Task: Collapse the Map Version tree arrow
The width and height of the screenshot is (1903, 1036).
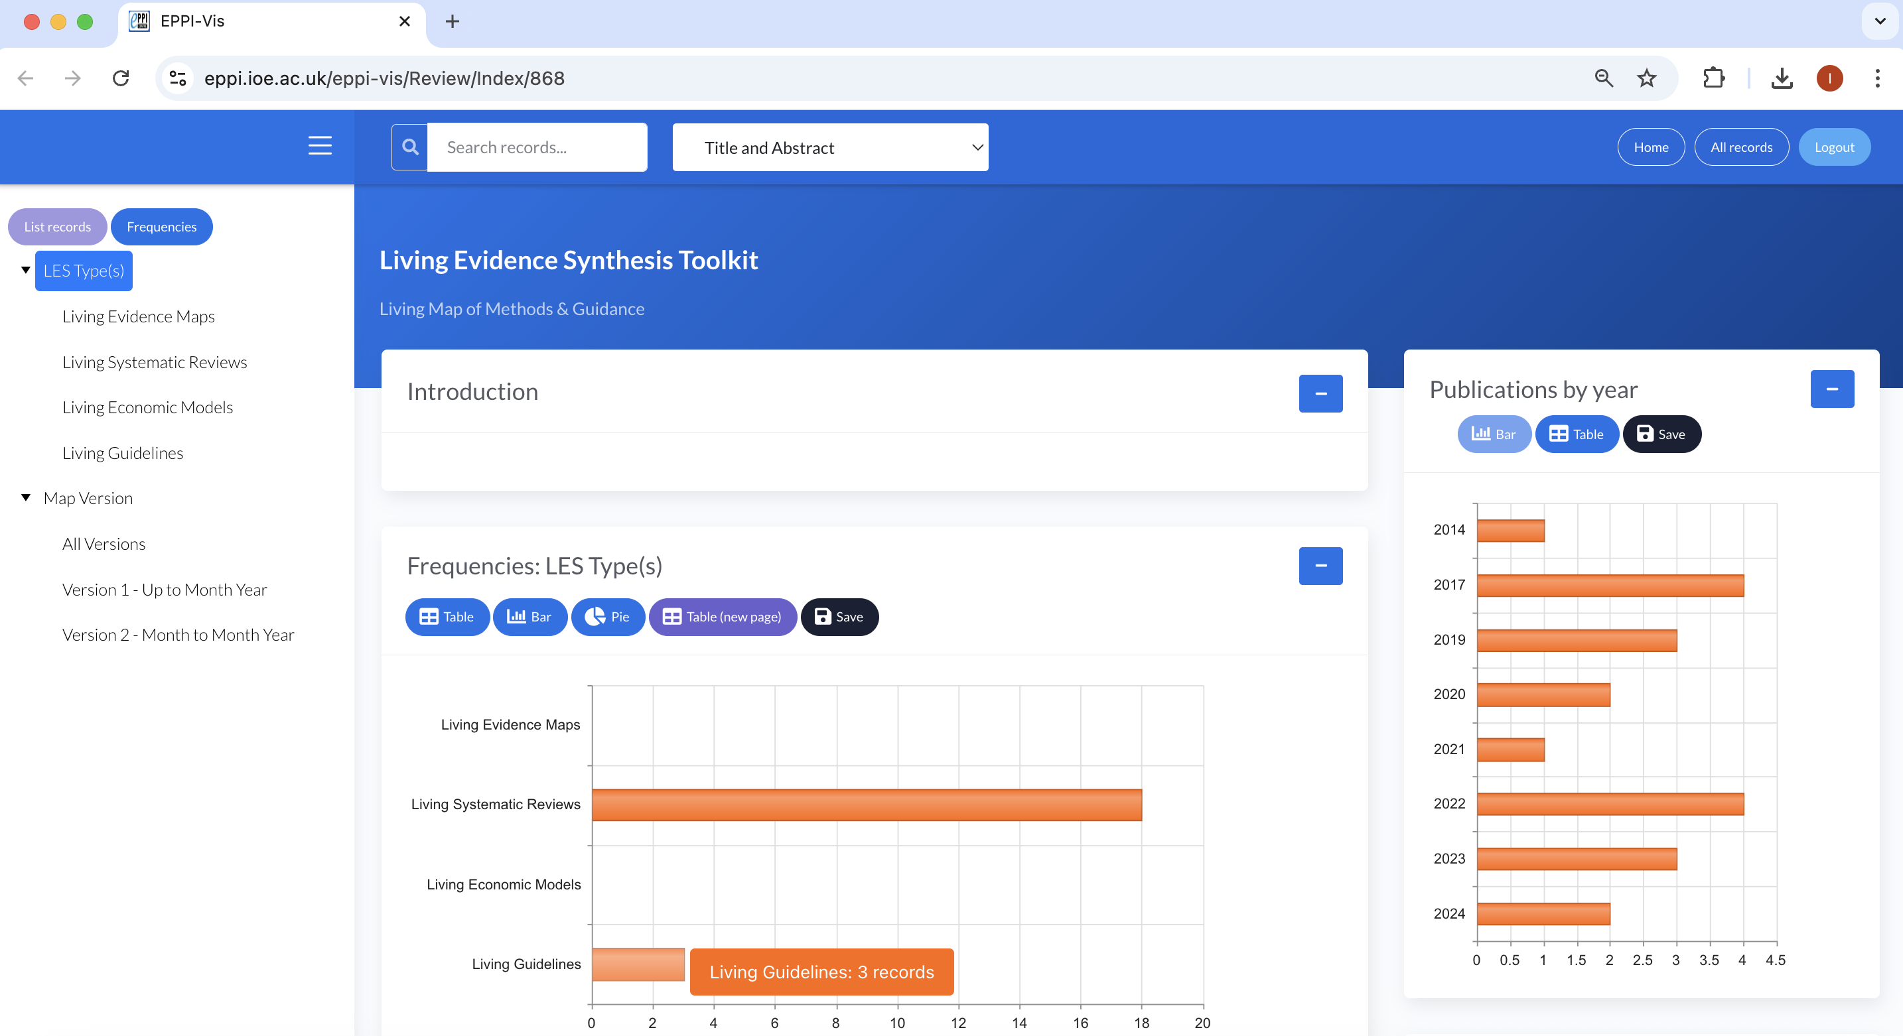Action: (x=26, y=497)
